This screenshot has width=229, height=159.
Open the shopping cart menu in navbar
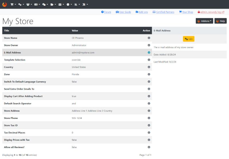pos(13,4)
